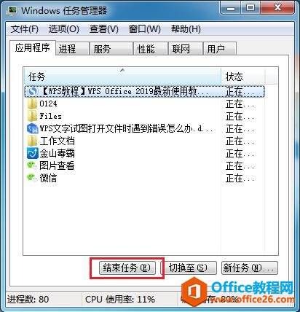Open the 选项(O) menu

click(x=64, y=29)
